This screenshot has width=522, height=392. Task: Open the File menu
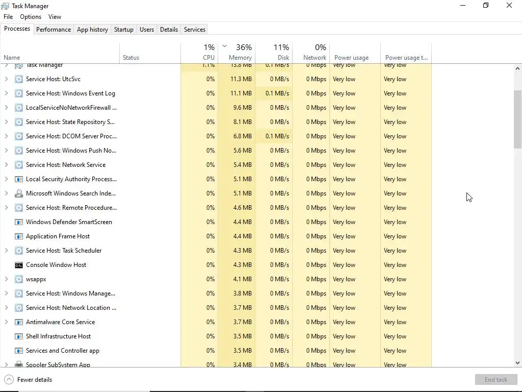click(x=8, y=17)
